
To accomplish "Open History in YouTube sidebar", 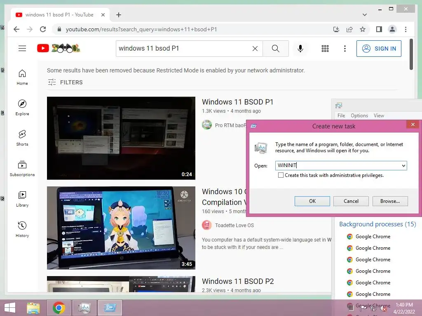I will click(22, 229).
